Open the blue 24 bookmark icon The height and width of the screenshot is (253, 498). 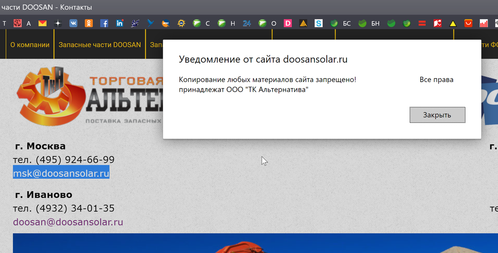coord(247,23)
